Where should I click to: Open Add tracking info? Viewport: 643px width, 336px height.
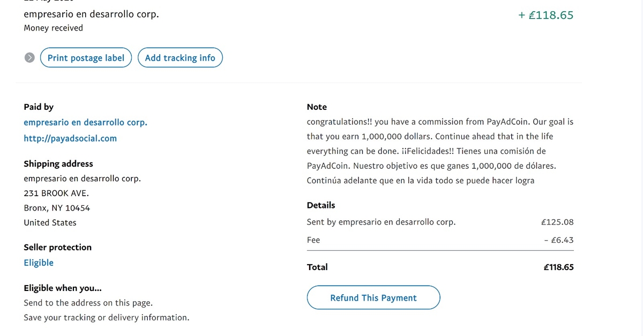180,58
